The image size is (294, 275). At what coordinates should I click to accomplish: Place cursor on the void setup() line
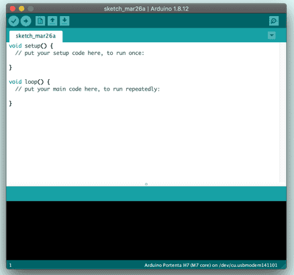tap(31, 46)
